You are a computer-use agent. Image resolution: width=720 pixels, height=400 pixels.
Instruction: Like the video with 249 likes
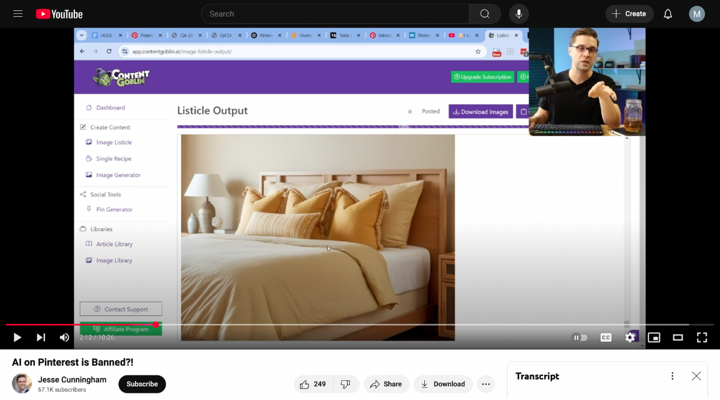(x=313, y=384)
